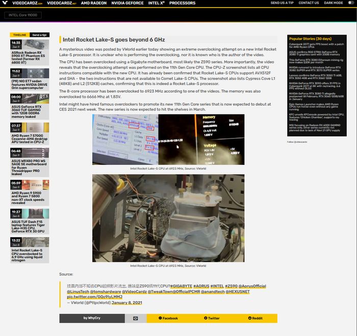Image resolution: width=357 pixels, height=336 pixels.
Task: Click #INTEL hashtag link
Action: [x=217, y=286]
